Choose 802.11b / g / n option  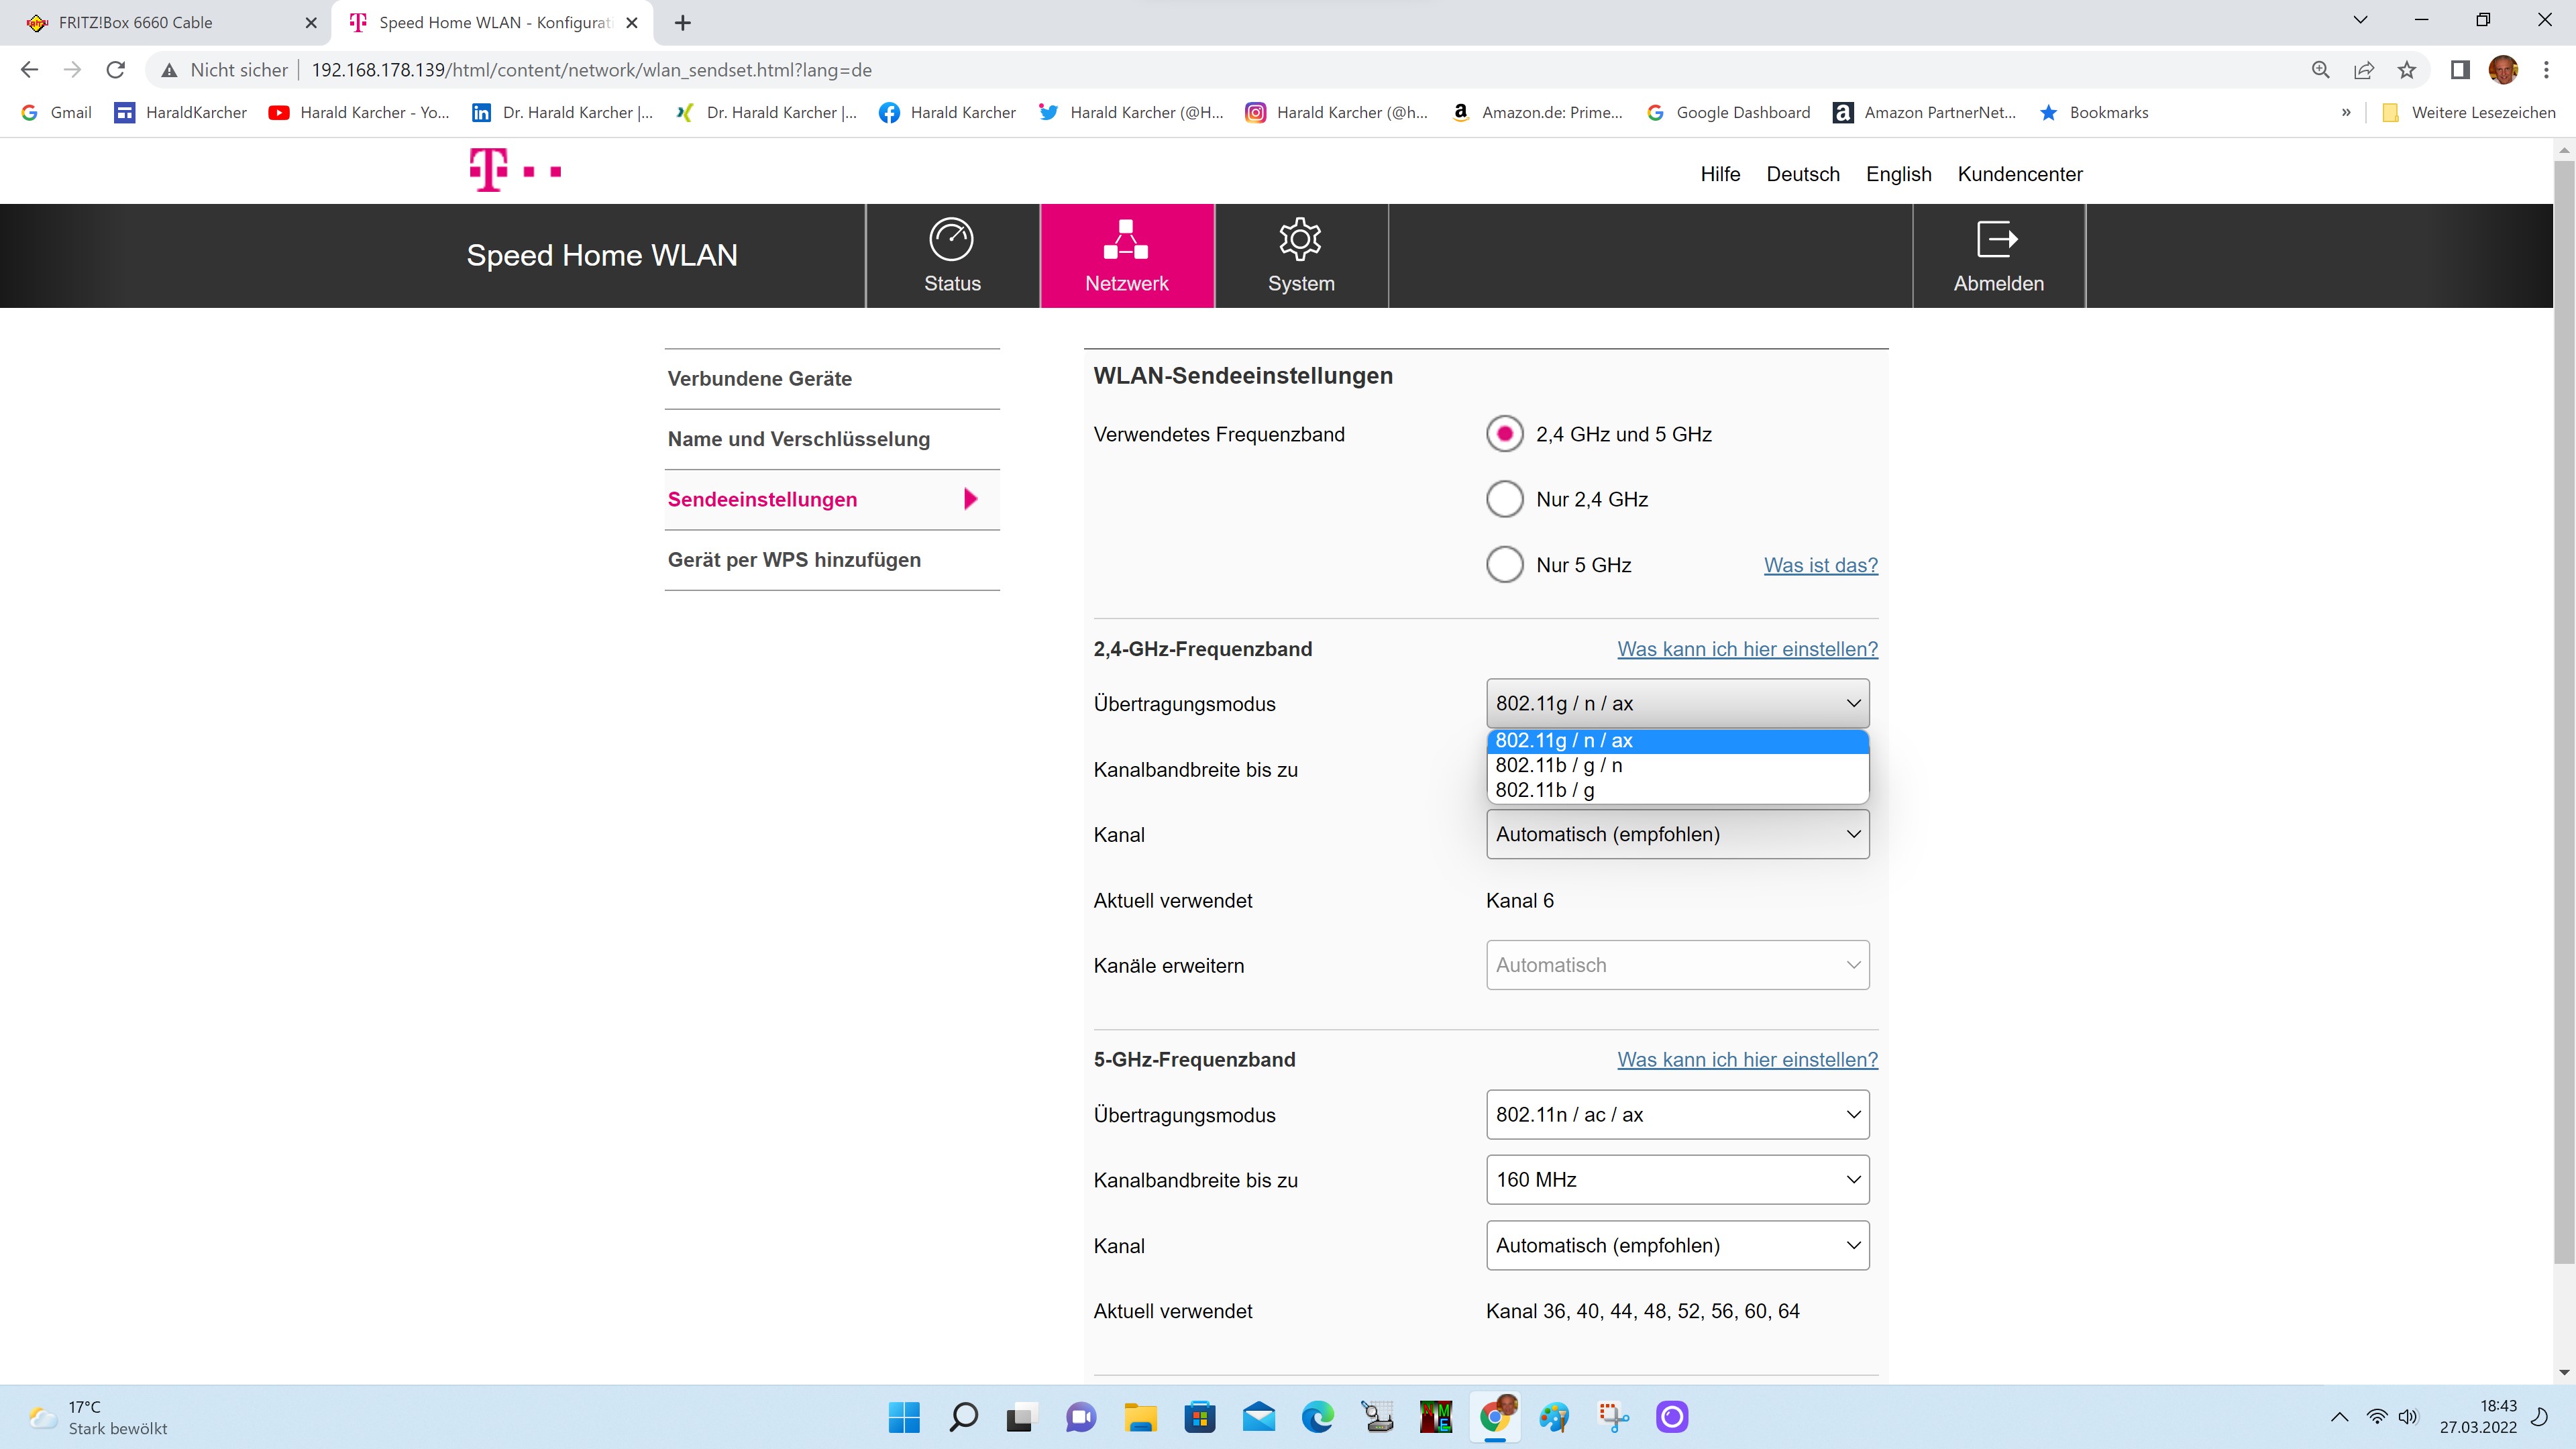point(1559,765)
